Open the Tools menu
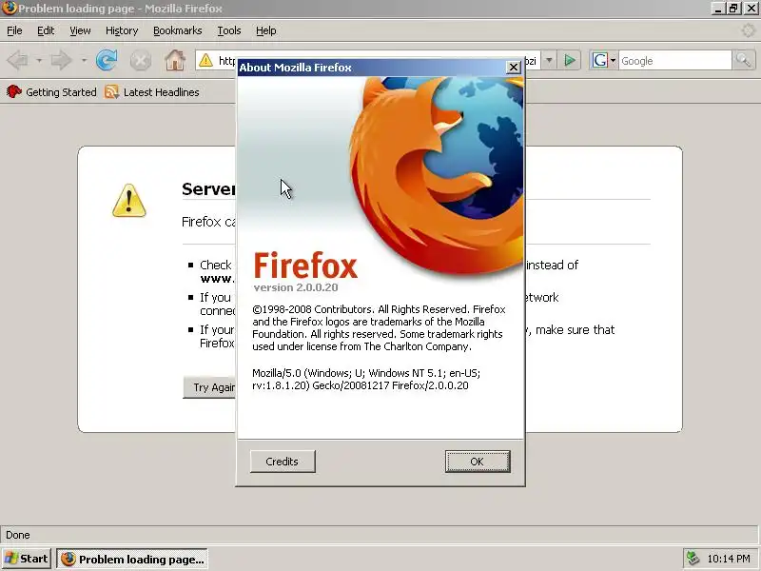Viewport: 761px width, 571px height. pyautogui.click(x=229, y=30)
